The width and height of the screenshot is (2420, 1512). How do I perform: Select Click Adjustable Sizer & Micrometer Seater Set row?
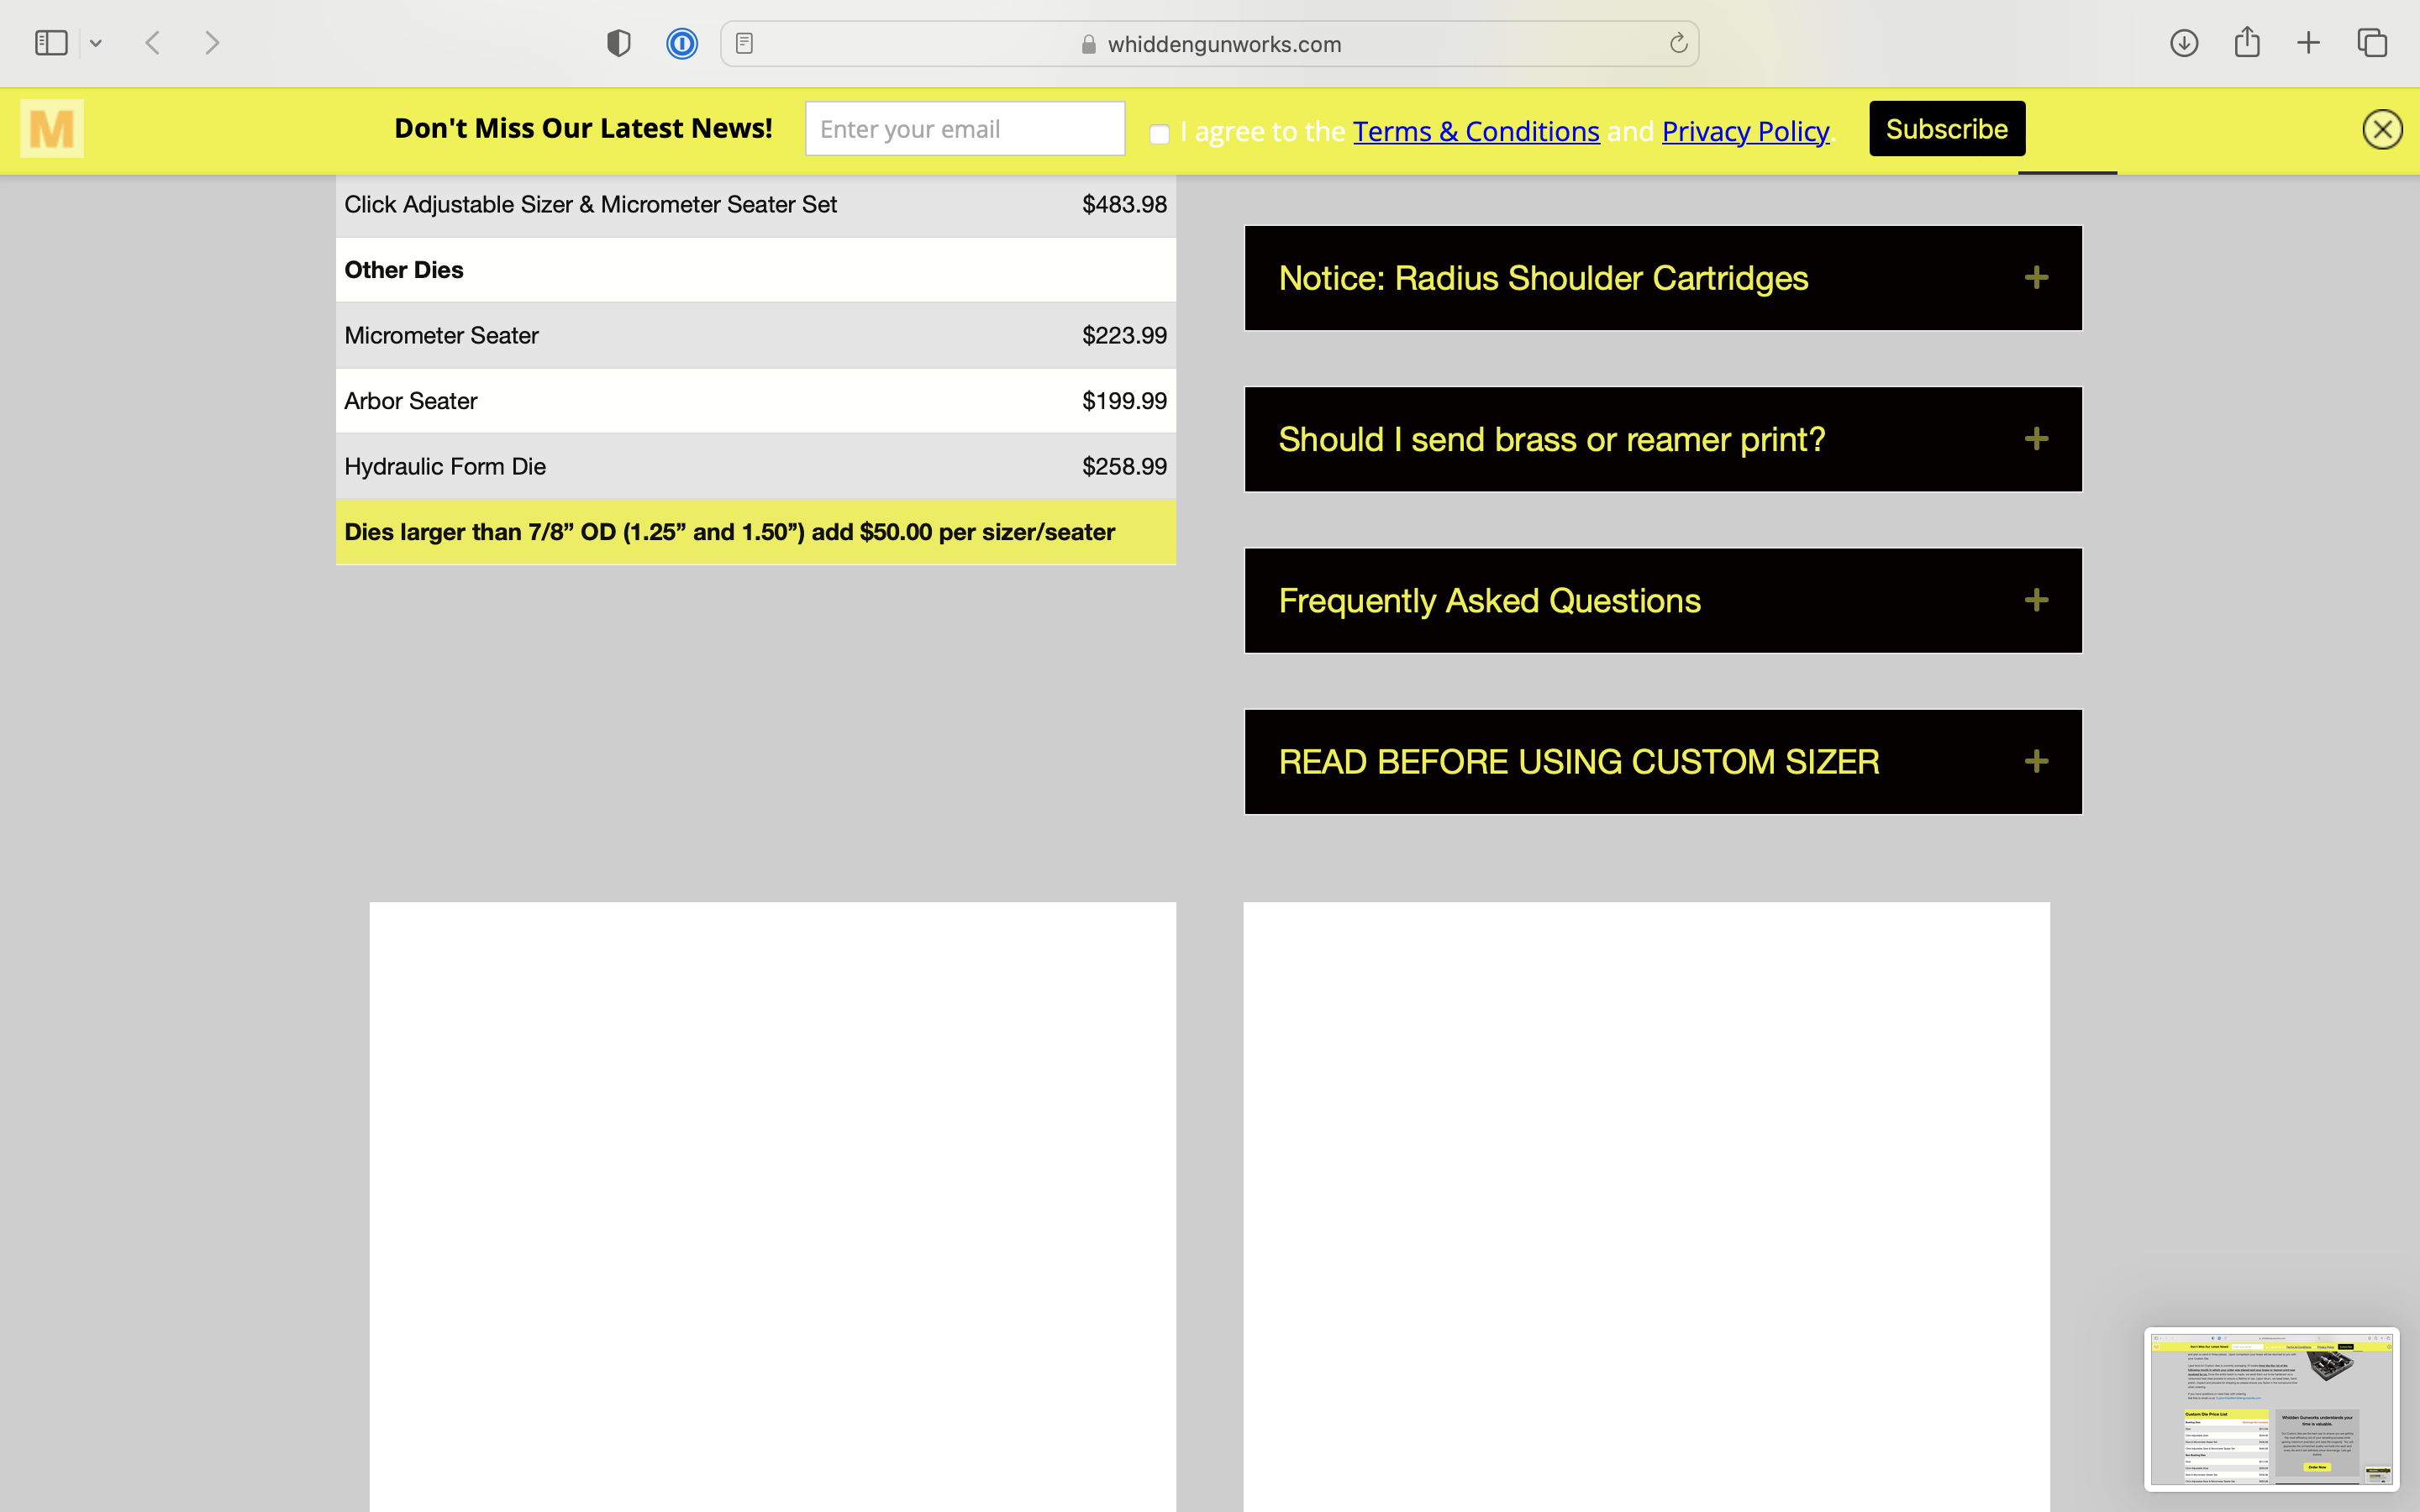(756, 205)
